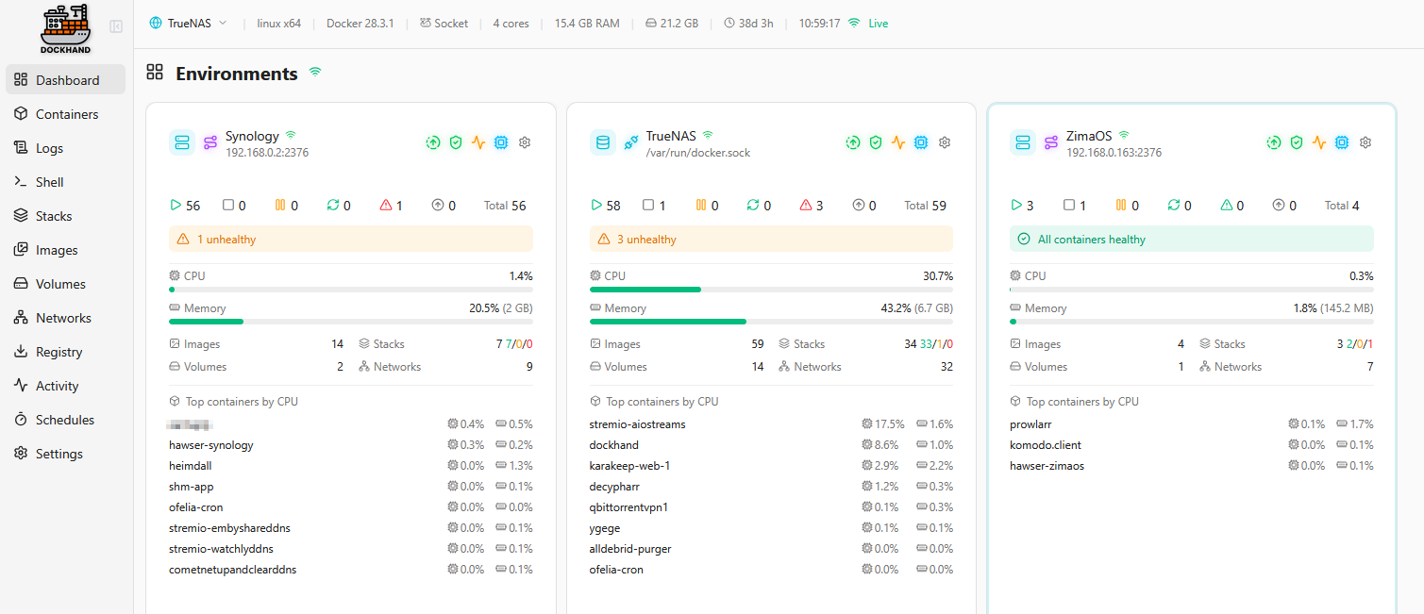Click the "All containers healthy" banner on ZimaOS

tap(1191, 240)
